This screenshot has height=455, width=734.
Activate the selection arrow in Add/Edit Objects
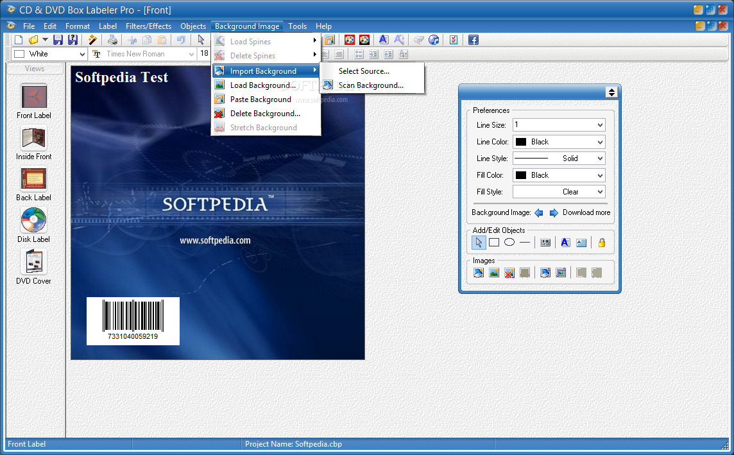[479, 243]
